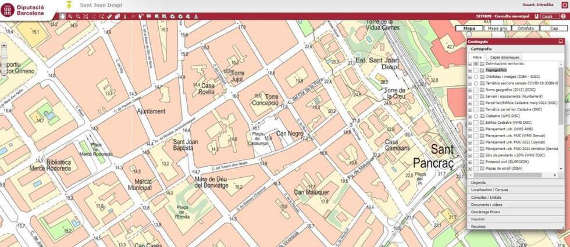Click the zoom to full extent icon
The width and height of the screenshot is (570, 247).
point(85,16)
